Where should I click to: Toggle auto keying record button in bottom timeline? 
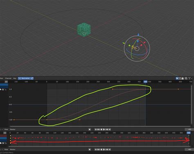(x=90, y=150)
